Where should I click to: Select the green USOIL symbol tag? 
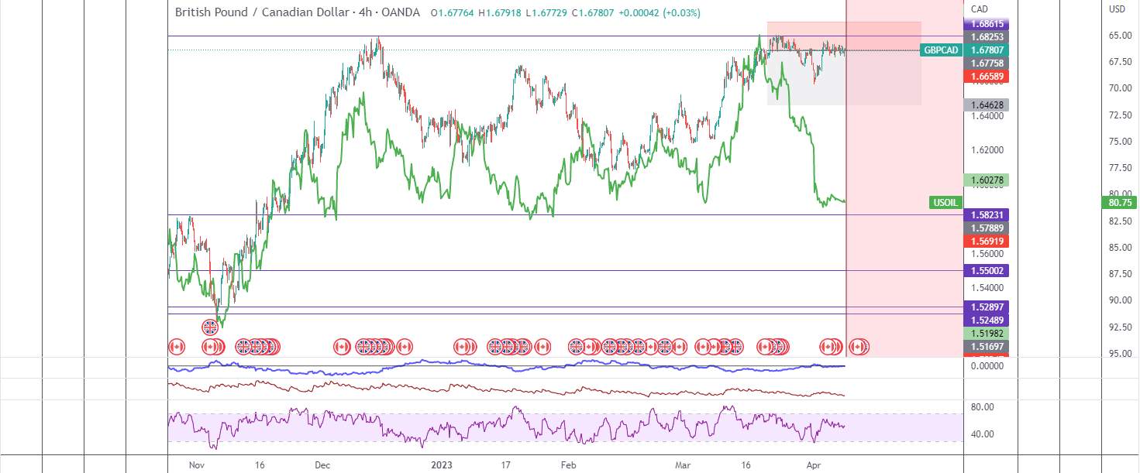click(946, 203)
